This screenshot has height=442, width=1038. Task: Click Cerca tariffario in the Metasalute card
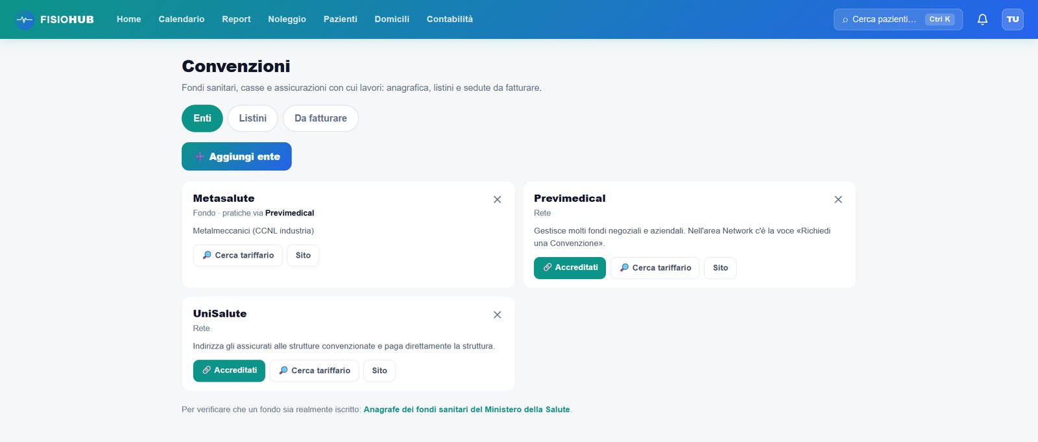click(238, 256)
